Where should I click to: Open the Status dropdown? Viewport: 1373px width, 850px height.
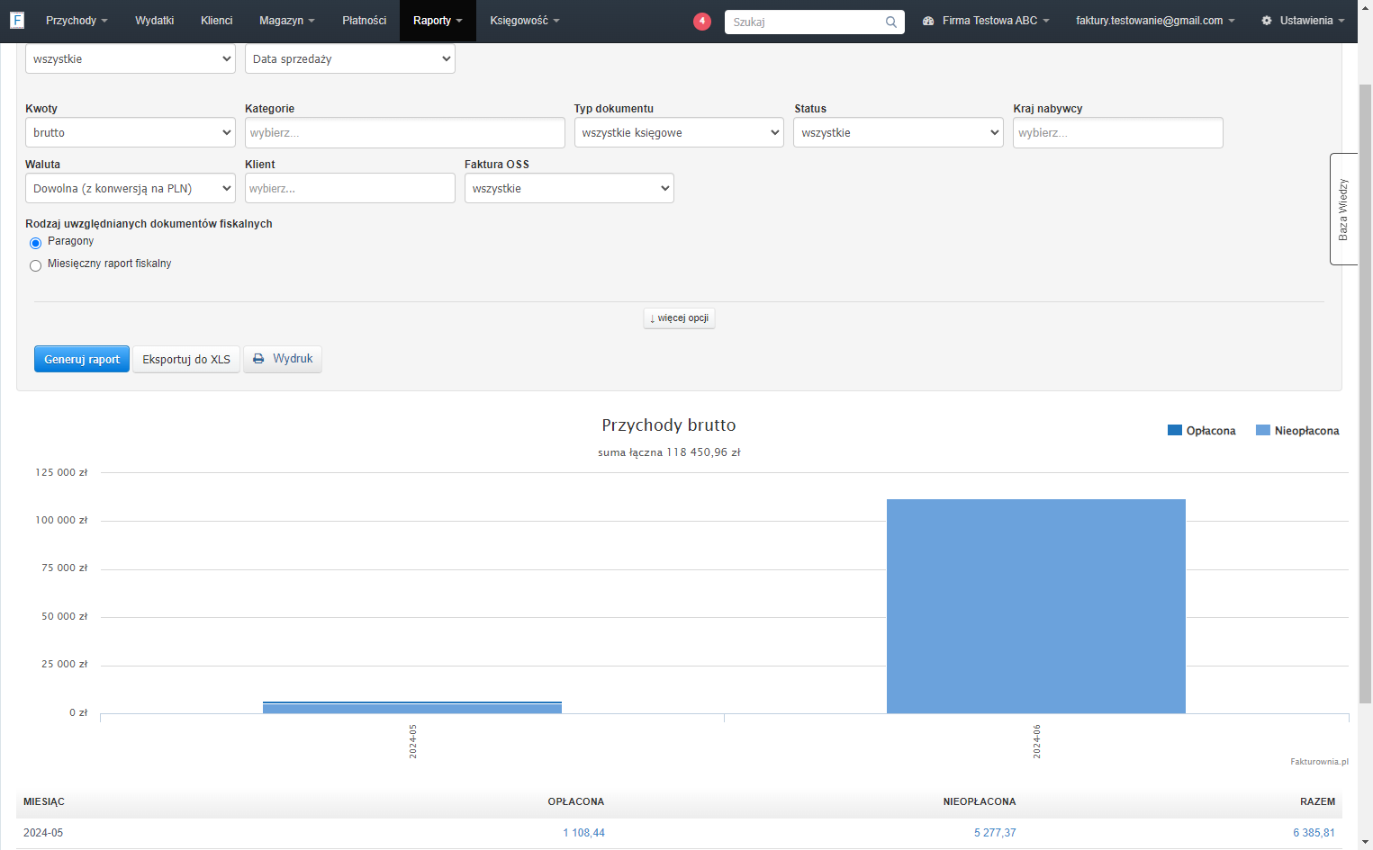click(x=899, y=132)
